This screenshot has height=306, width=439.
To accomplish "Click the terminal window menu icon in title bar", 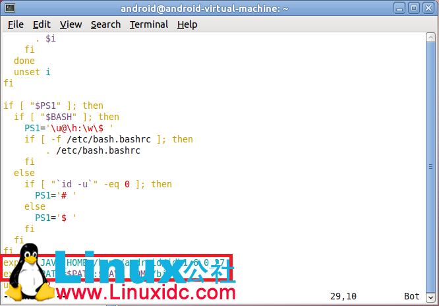I will [9, 8].
